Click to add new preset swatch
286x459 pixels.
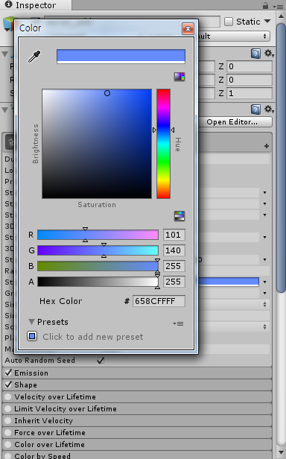pos(32,336)
